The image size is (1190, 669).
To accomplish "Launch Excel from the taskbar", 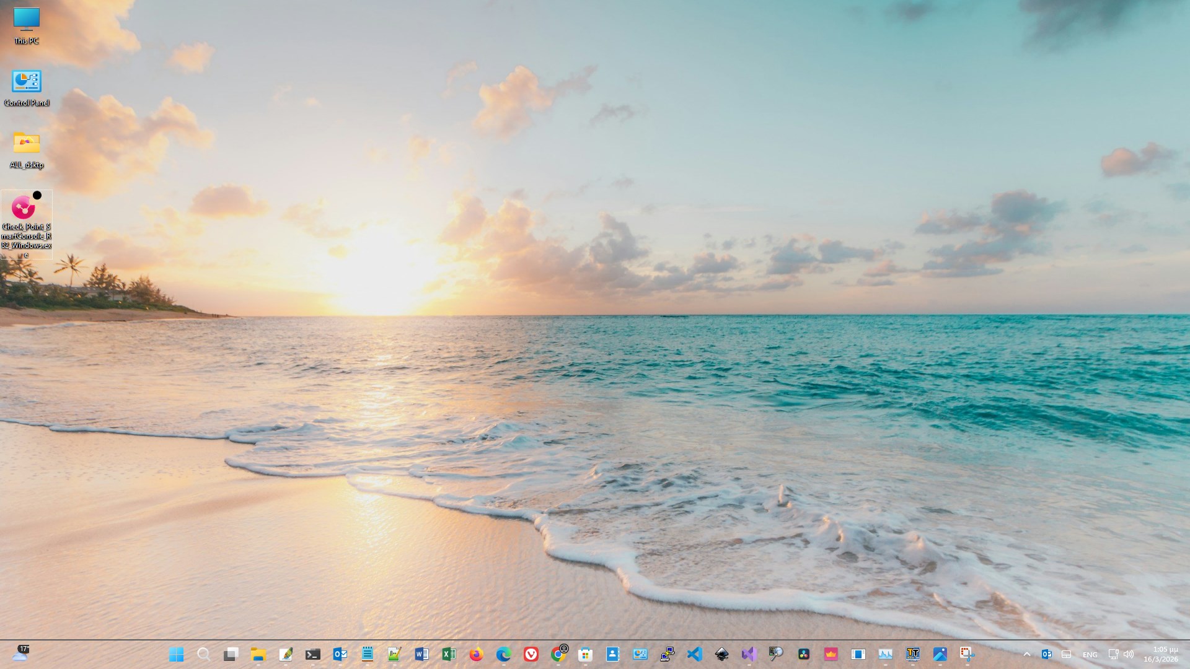I will (449, 654).
